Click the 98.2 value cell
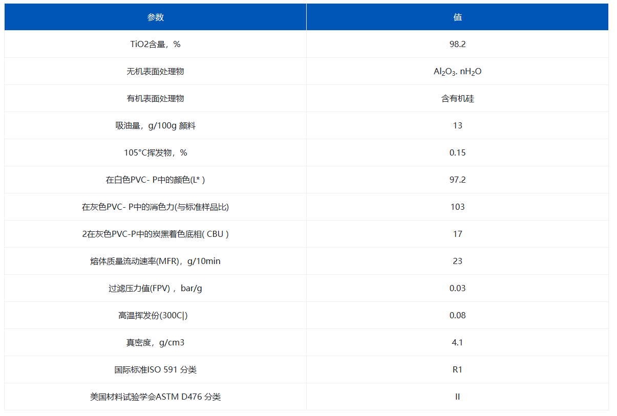 [457, 45]
